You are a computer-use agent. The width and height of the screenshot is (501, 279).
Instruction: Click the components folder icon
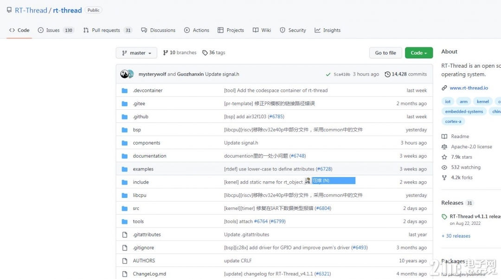click(x=125, y=143)
